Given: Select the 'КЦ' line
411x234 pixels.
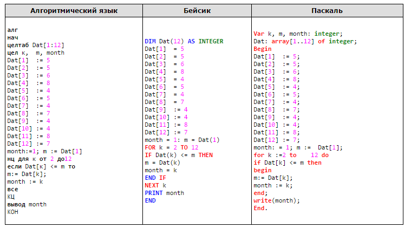Looking at the screenshot, I should [11, 197].
